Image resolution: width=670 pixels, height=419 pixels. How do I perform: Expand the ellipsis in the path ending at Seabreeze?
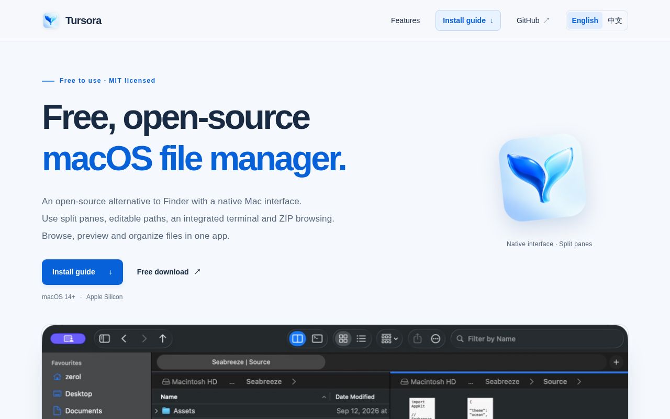pos(232,382)
